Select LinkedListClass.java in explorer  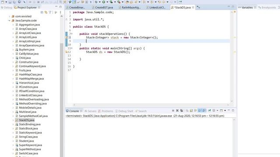[x=31, y=95]
